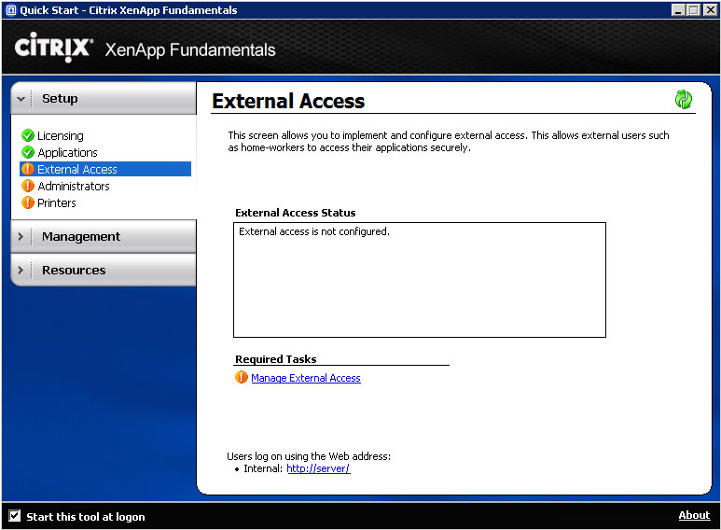
Task: Minimize the Quick Start window
Action: (x=677, y=10)
